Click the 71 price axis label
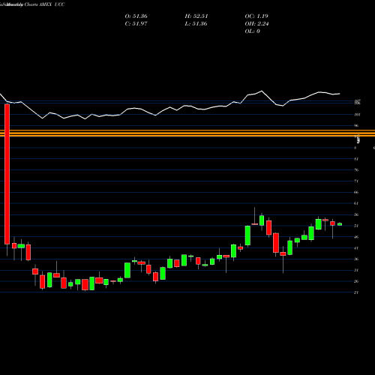Screen dimensions: 375x375 pyautogui.click(x=356, y=181)
